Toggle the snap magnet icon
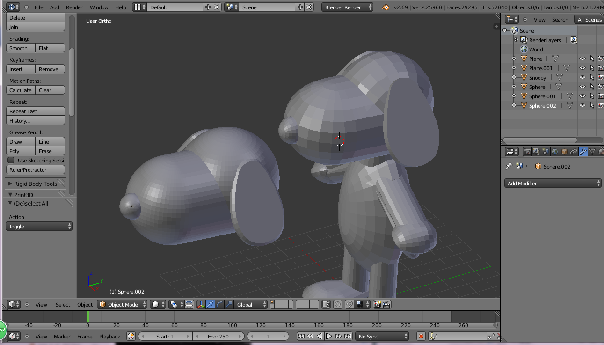This screenshot has height=345, width=604. (349, 304)
